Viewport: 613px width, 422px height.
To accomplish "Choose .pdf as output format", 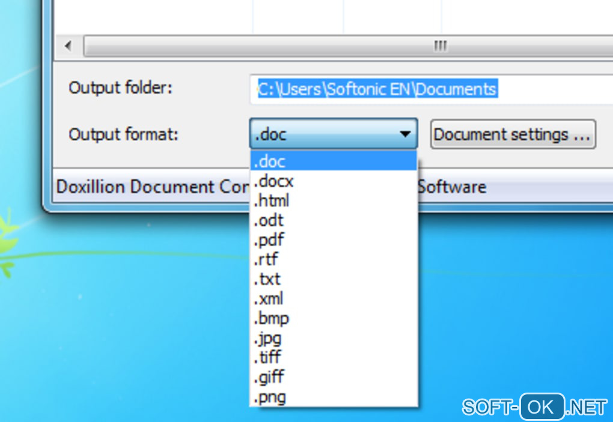I will click(x=334, y=240).
